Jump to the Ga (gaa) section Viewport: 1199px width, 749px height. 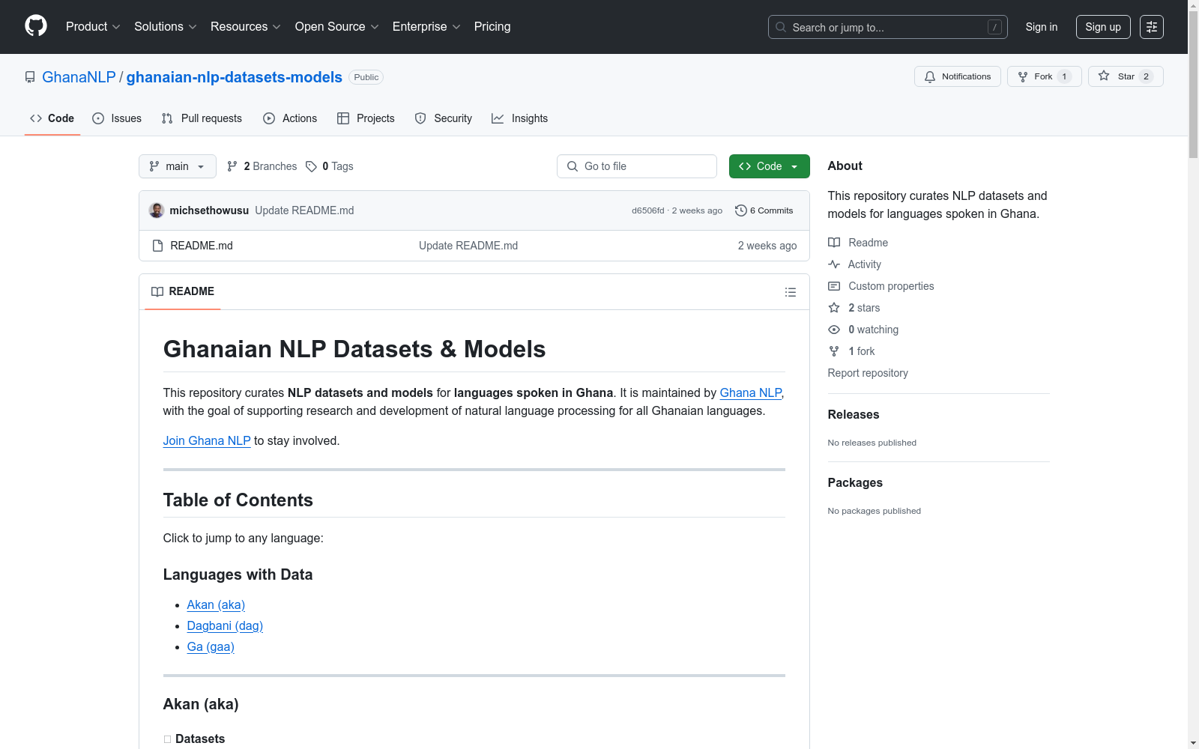coord(211,647)
